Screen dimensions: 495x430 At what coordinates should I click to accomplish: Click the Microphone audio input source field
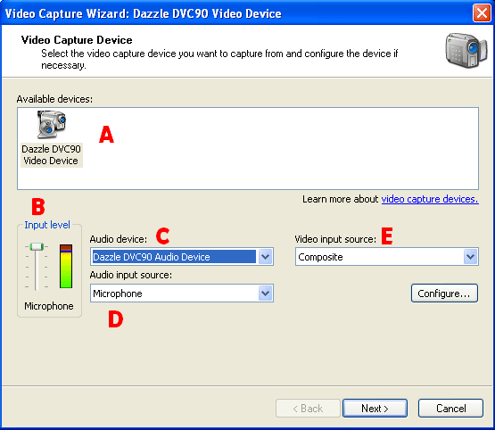tap(182, 294)
